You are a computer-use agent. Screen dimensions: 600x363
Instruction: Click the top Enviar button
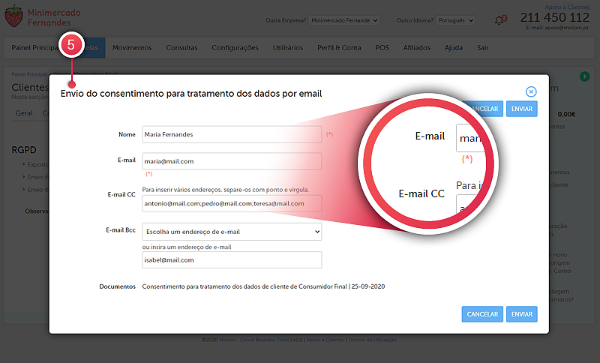tap(522, 109)
